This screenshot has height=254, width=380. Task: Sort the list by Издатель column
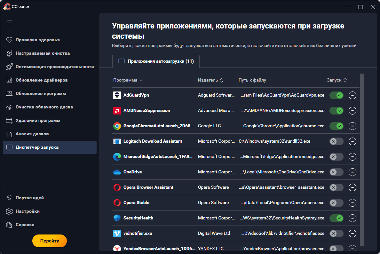point(210,80)
